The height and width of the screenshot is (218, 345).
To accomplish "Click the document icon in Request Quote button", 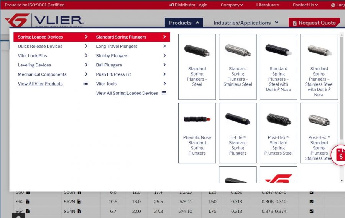I will point(295,23).
